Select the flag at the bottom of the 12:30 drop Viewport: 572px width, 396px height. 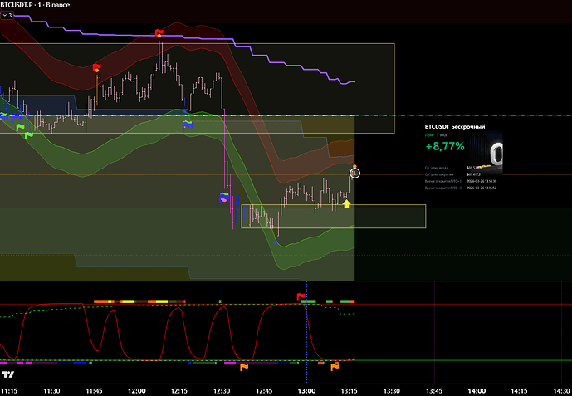(224, 198)
